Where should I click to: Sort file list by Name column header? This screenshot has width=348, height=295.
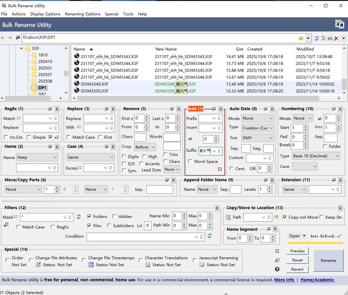112,49
